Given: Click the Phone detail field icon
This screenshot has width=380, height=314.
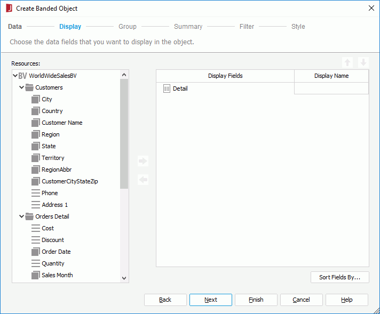Looking at the screenshot, I should point(36,193).
